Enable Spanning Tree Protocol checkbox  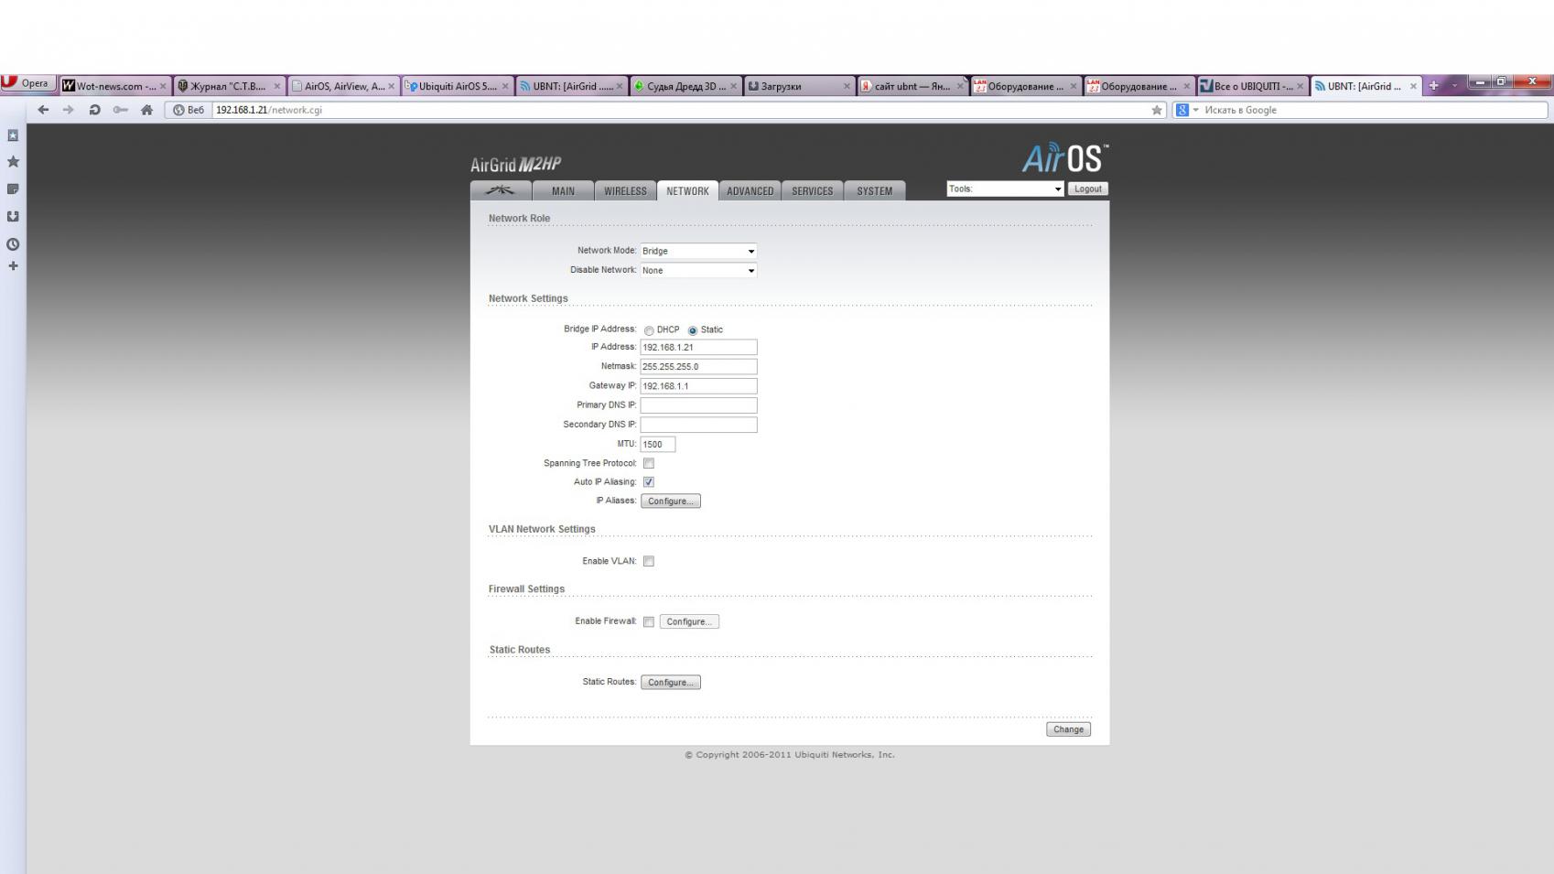[x=649, y=463]
